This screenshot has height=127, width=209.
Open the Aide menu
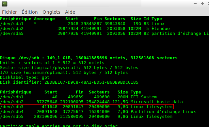[x=70, y=12]
